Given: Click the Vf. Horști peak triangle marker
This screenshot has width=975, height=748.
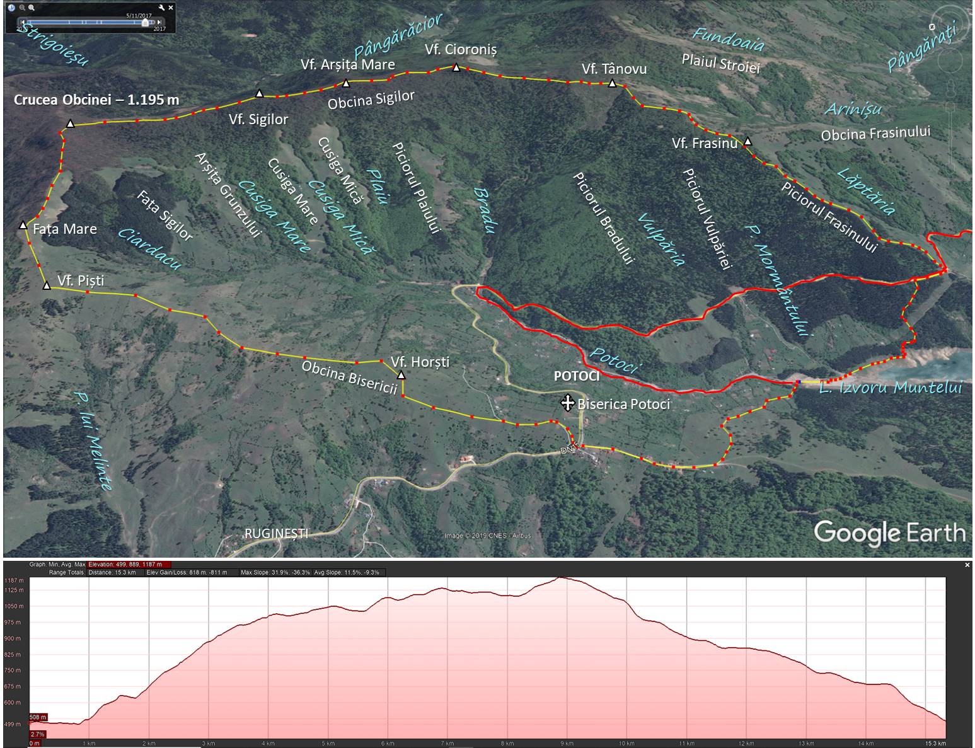Looking at the screenshot, I should click(x=401, y=376).
